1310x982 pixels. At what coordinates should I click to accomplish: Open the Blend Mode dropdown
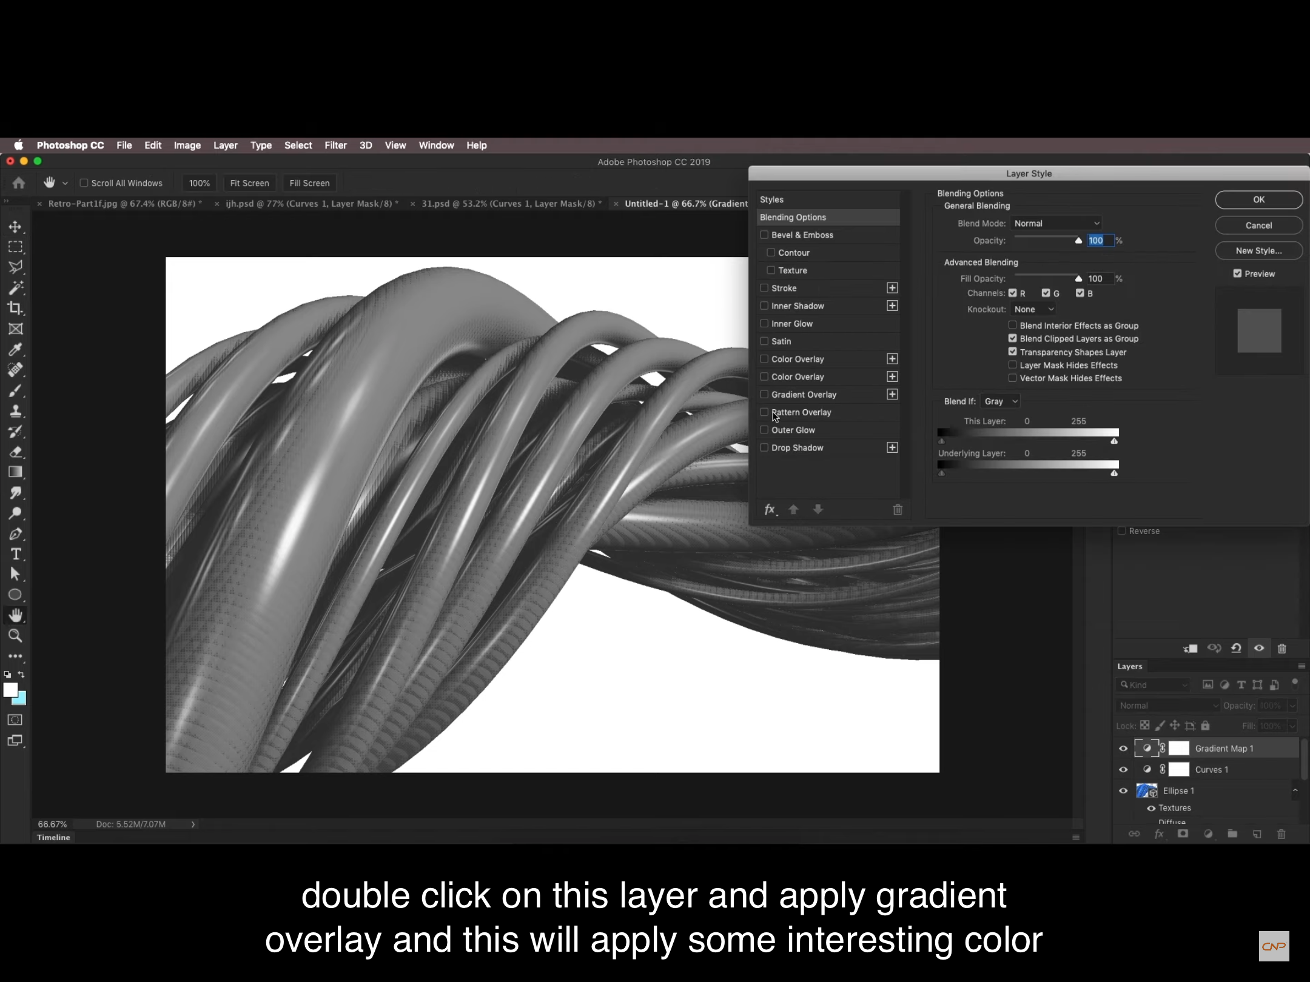click(x=1055, y=223)
